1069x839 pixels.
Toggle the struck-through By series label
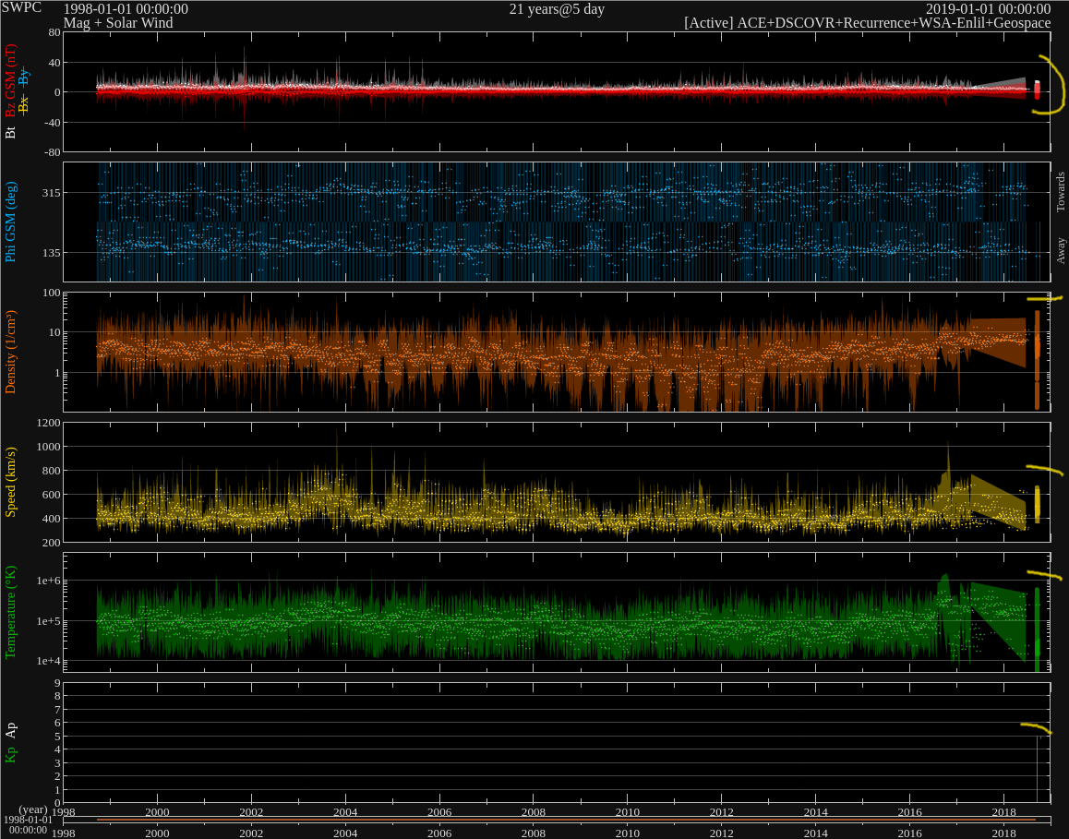(x=24, y=77)
